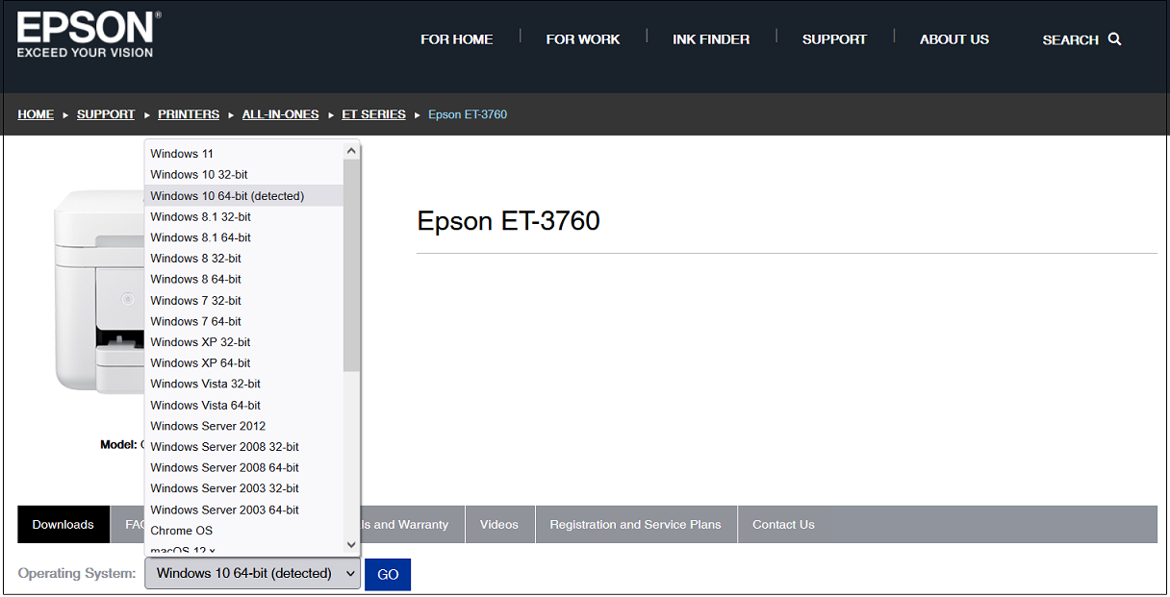
Task: Select Windows 8.1 64-bit option
Action: coord(244,237)
